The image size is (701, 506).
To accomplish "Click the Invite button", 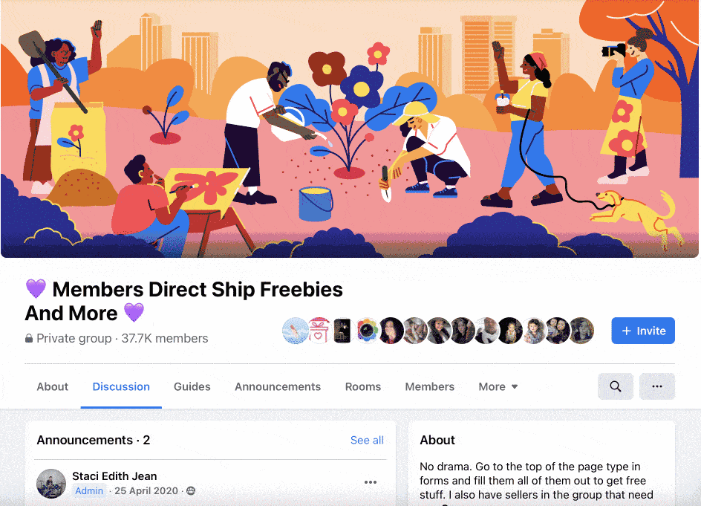I will click(x=643, y=331).
